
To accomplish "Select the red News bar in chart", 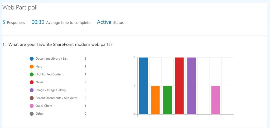I will coord(179,86).
